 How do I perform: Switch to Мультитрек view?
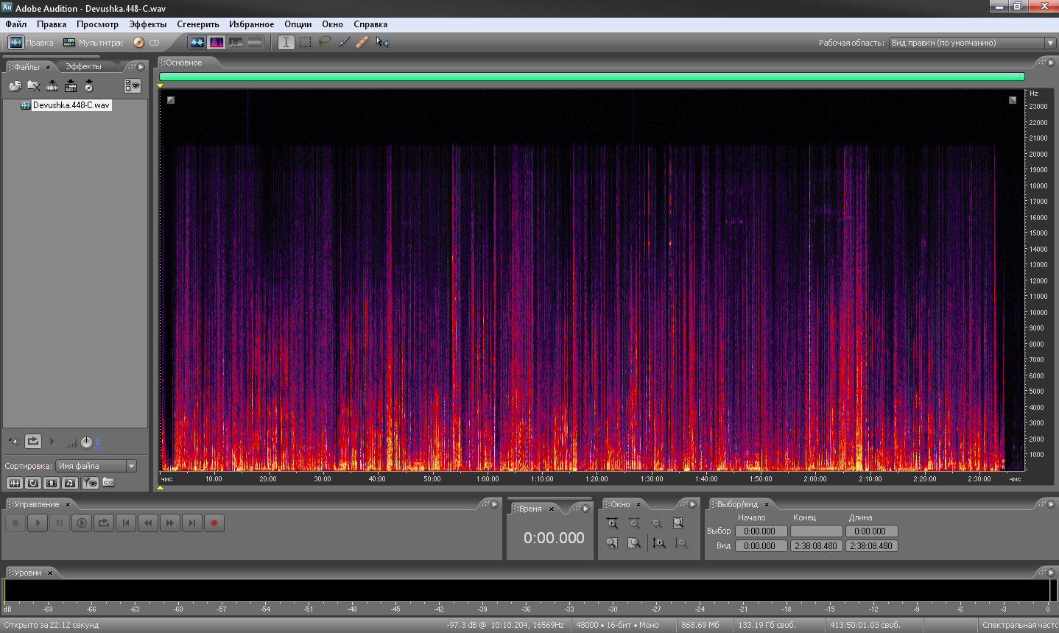coord(94,43)
